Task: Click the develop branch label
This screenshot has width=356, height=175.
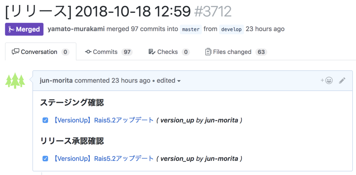Action: pyautogui.click(x=232, y=30)
